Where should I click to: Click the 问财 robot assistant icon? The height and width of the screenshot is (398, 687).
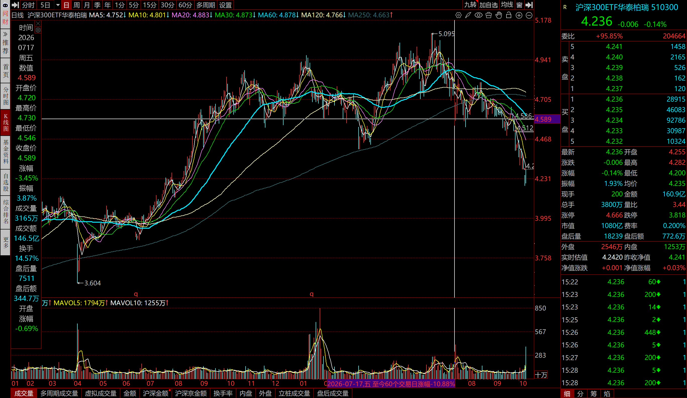5,14
